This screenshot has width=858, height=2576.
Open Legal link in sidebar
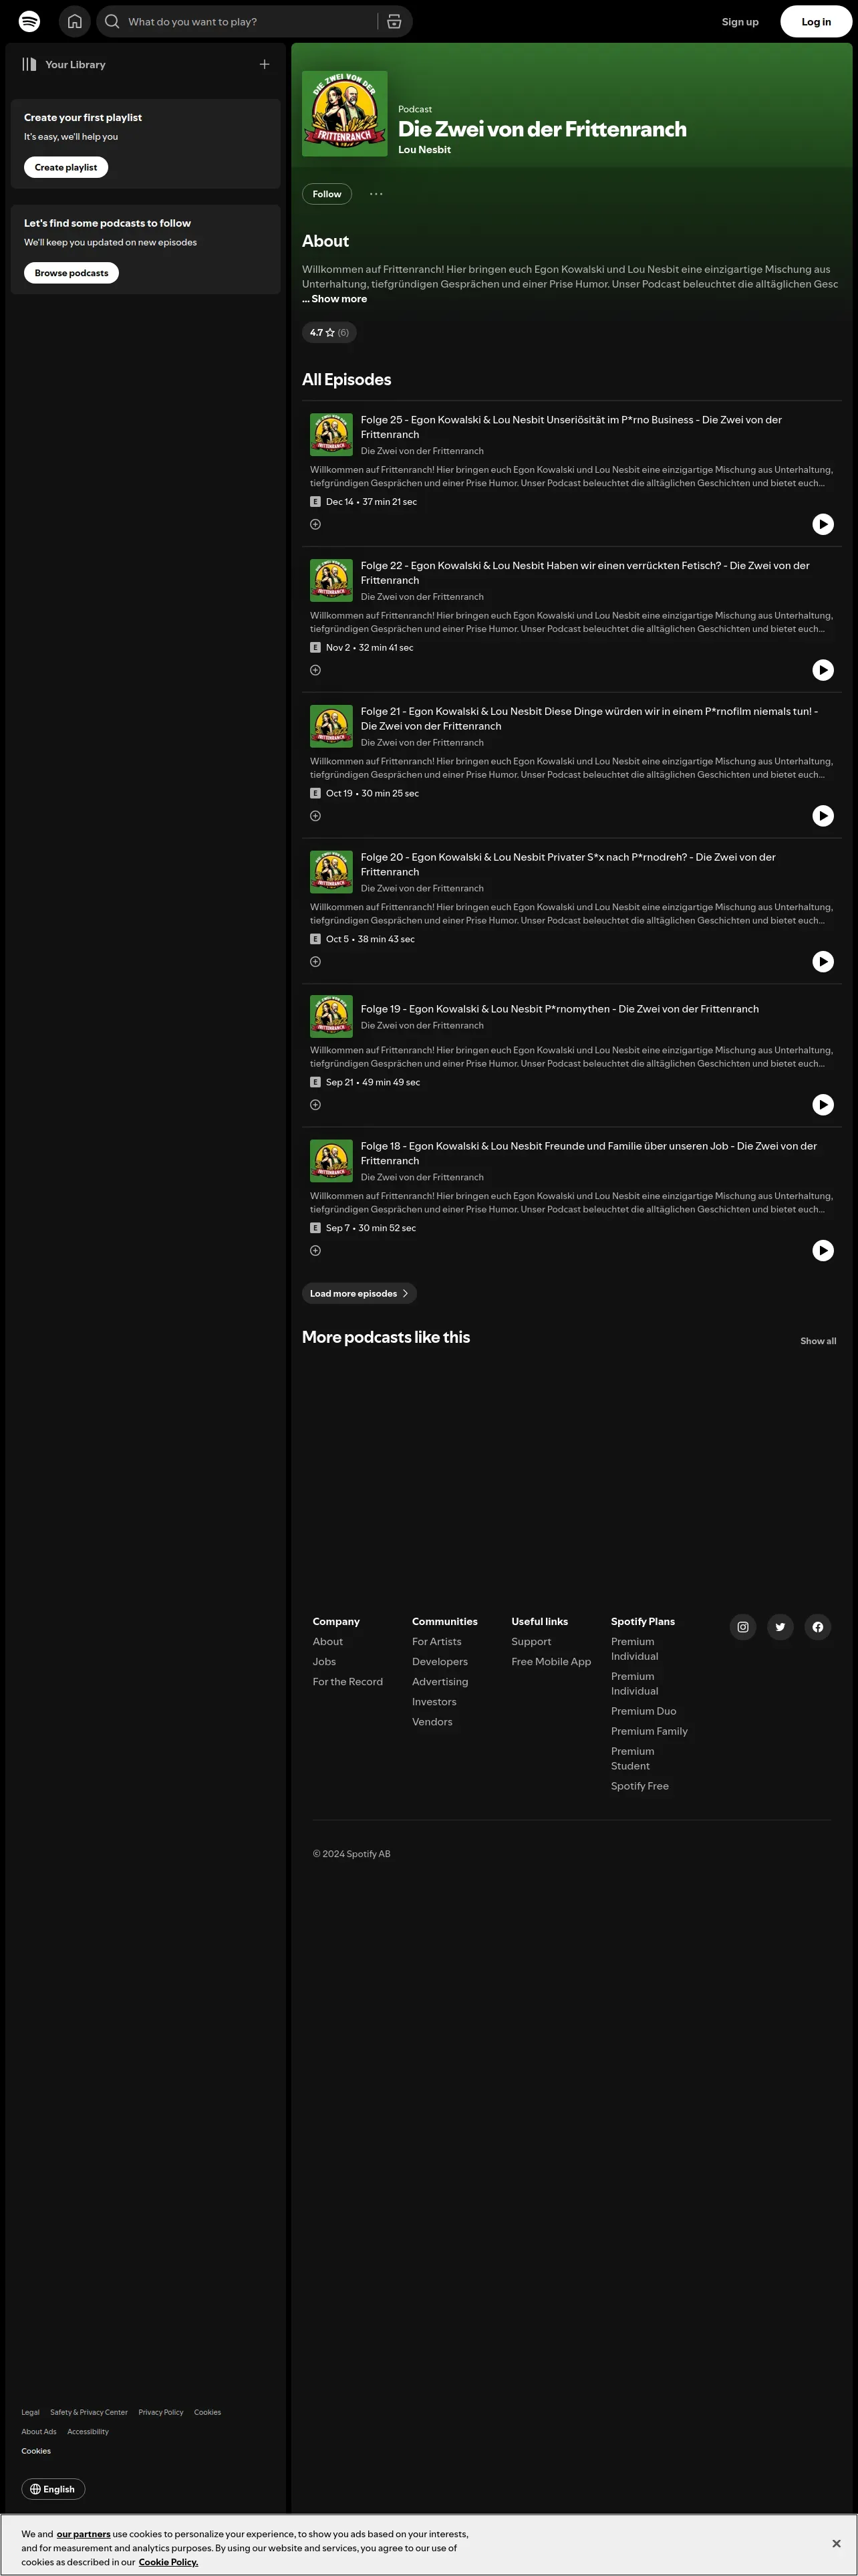pyautogui.click(x=31, y=2412)
